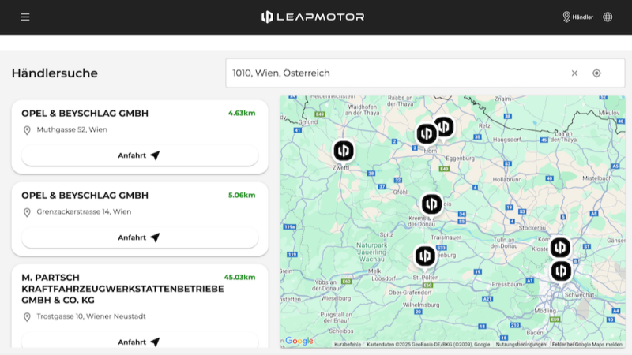The height and width of the screenshot is (355, 632).
Task: Click the Leapmotor logo
Action: (313, 17)
